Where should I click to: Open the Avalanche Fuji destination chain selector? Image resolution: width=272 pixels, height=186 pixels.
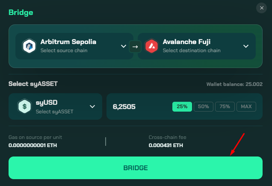197,46
